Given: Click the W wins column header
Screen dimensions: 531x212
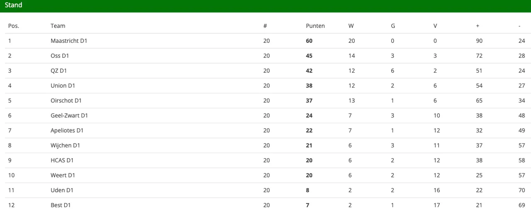Looking at the screenshot, I should [x=351, y=26].
